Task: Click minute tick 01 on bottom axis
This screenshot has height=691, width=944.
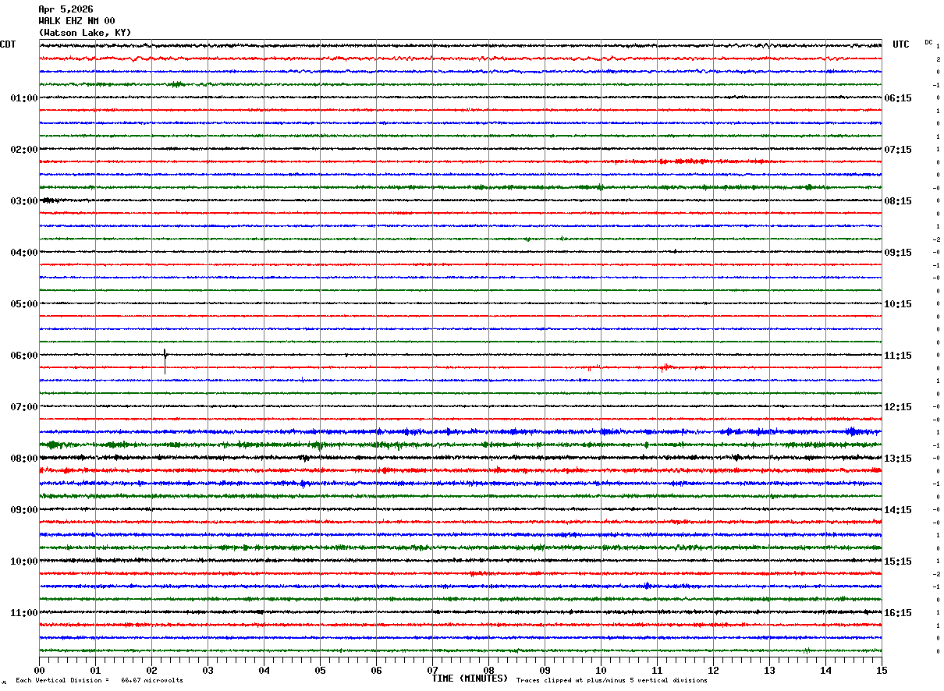Action: (x=95, y=670)
